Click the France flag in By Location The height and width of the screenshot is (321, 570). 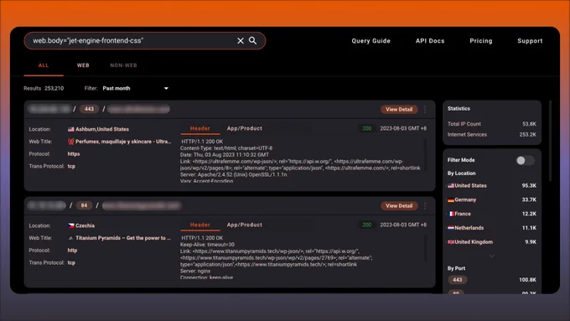tap(451, 214)
